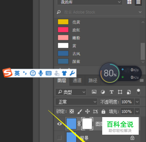Prevent artboard auto-nesting lock icon

coord(95,111)
